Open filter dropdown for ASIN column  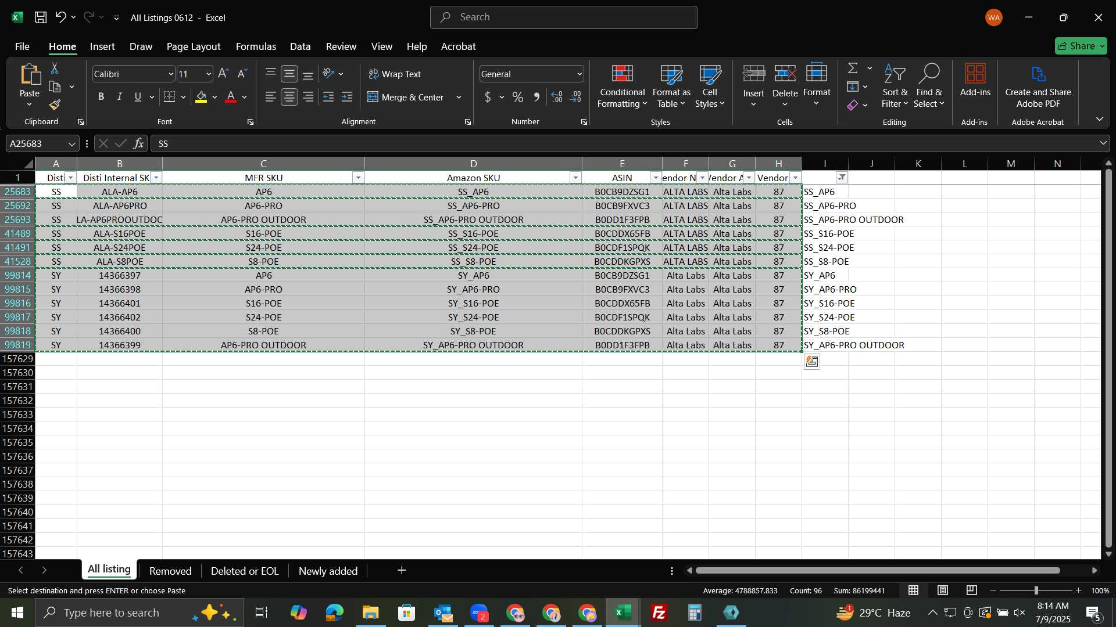[656, 178]
